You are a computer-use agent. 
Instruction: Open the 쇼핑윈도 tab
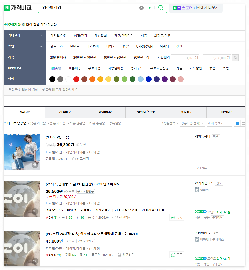186,112
